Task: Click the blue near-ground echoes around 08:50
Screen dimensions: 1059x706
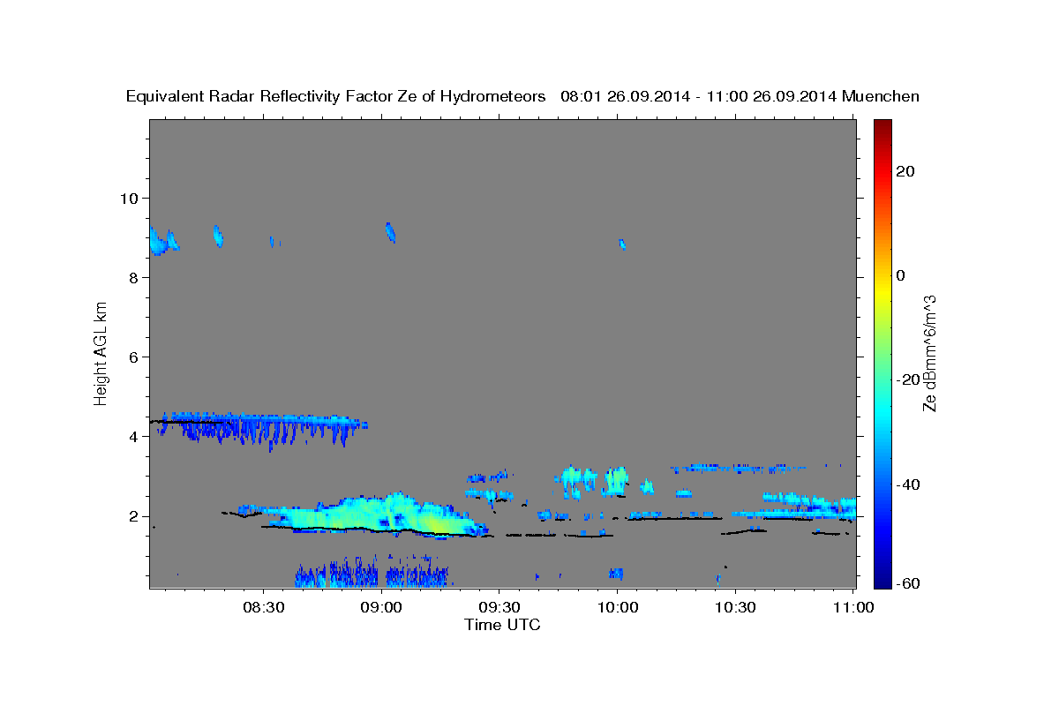Action: point(371,573)
